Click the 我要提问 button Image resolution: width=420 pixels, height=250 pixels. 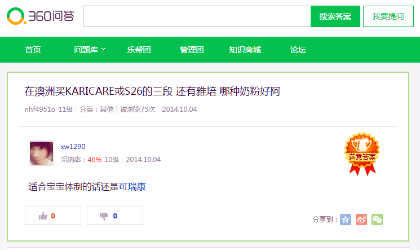(x=388, y=16)
